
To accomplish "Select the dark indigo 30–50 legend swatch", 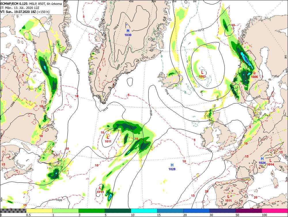I will pyautogui.click(x=223, y=211).
